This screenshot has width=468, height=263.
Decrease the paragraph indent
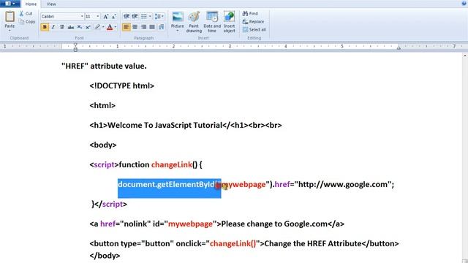127,16
